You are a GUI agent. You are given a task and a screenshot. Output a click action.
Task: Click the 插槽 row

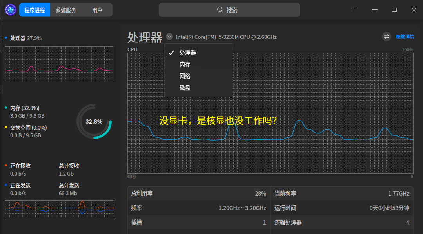(198, 223)
